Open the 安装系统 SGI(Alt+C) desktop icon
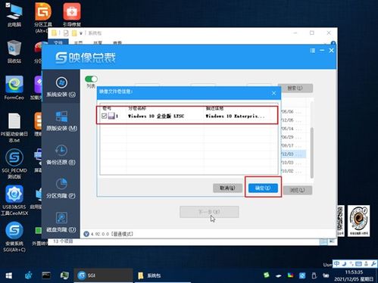 click(x=14, y=237)
